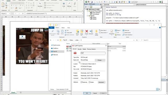Switch to Share tab in File Explorer
The width and height of the screenshot is (168, 95).
63,28
